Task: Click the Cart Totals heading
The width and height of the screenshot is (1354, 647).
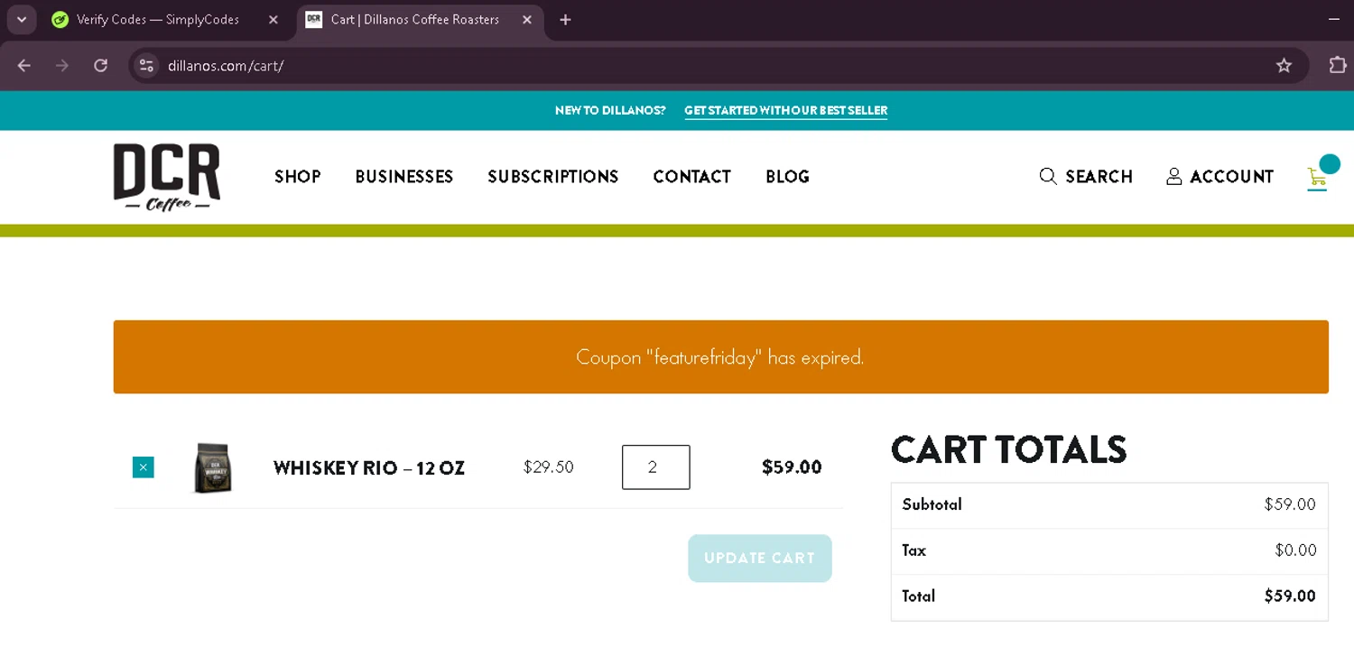Action: click(x=1009, y=449)
